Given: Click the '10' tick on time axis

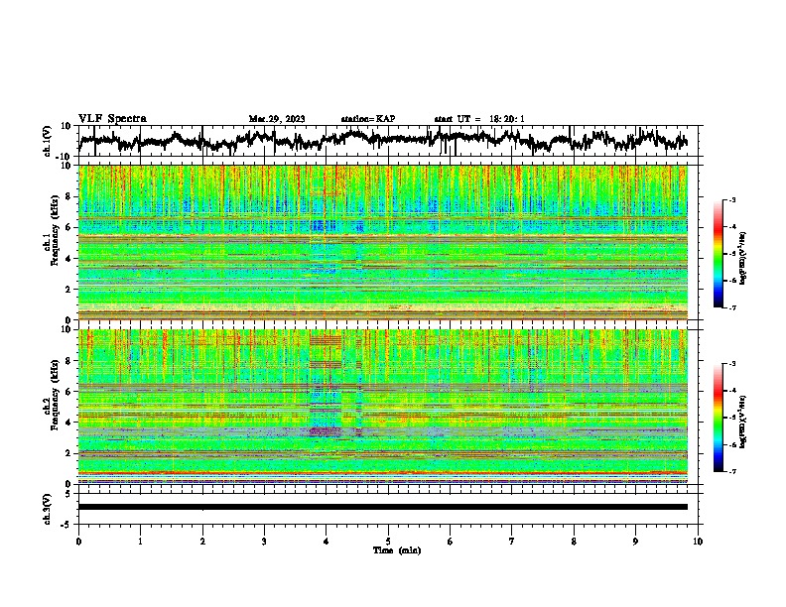Looking at the screenshot, I should coord(698,542).
